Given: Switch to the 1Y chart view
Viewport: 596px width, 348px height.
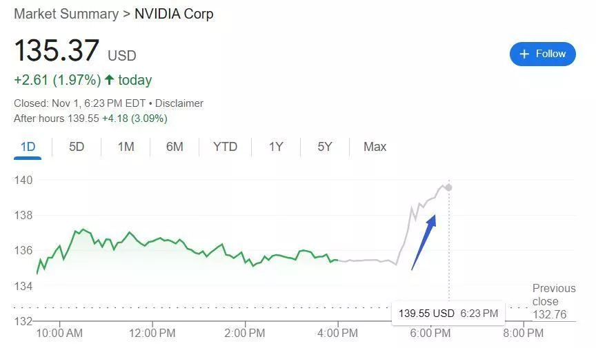Looking at the screenshot, I should click(x=276, y=147).
